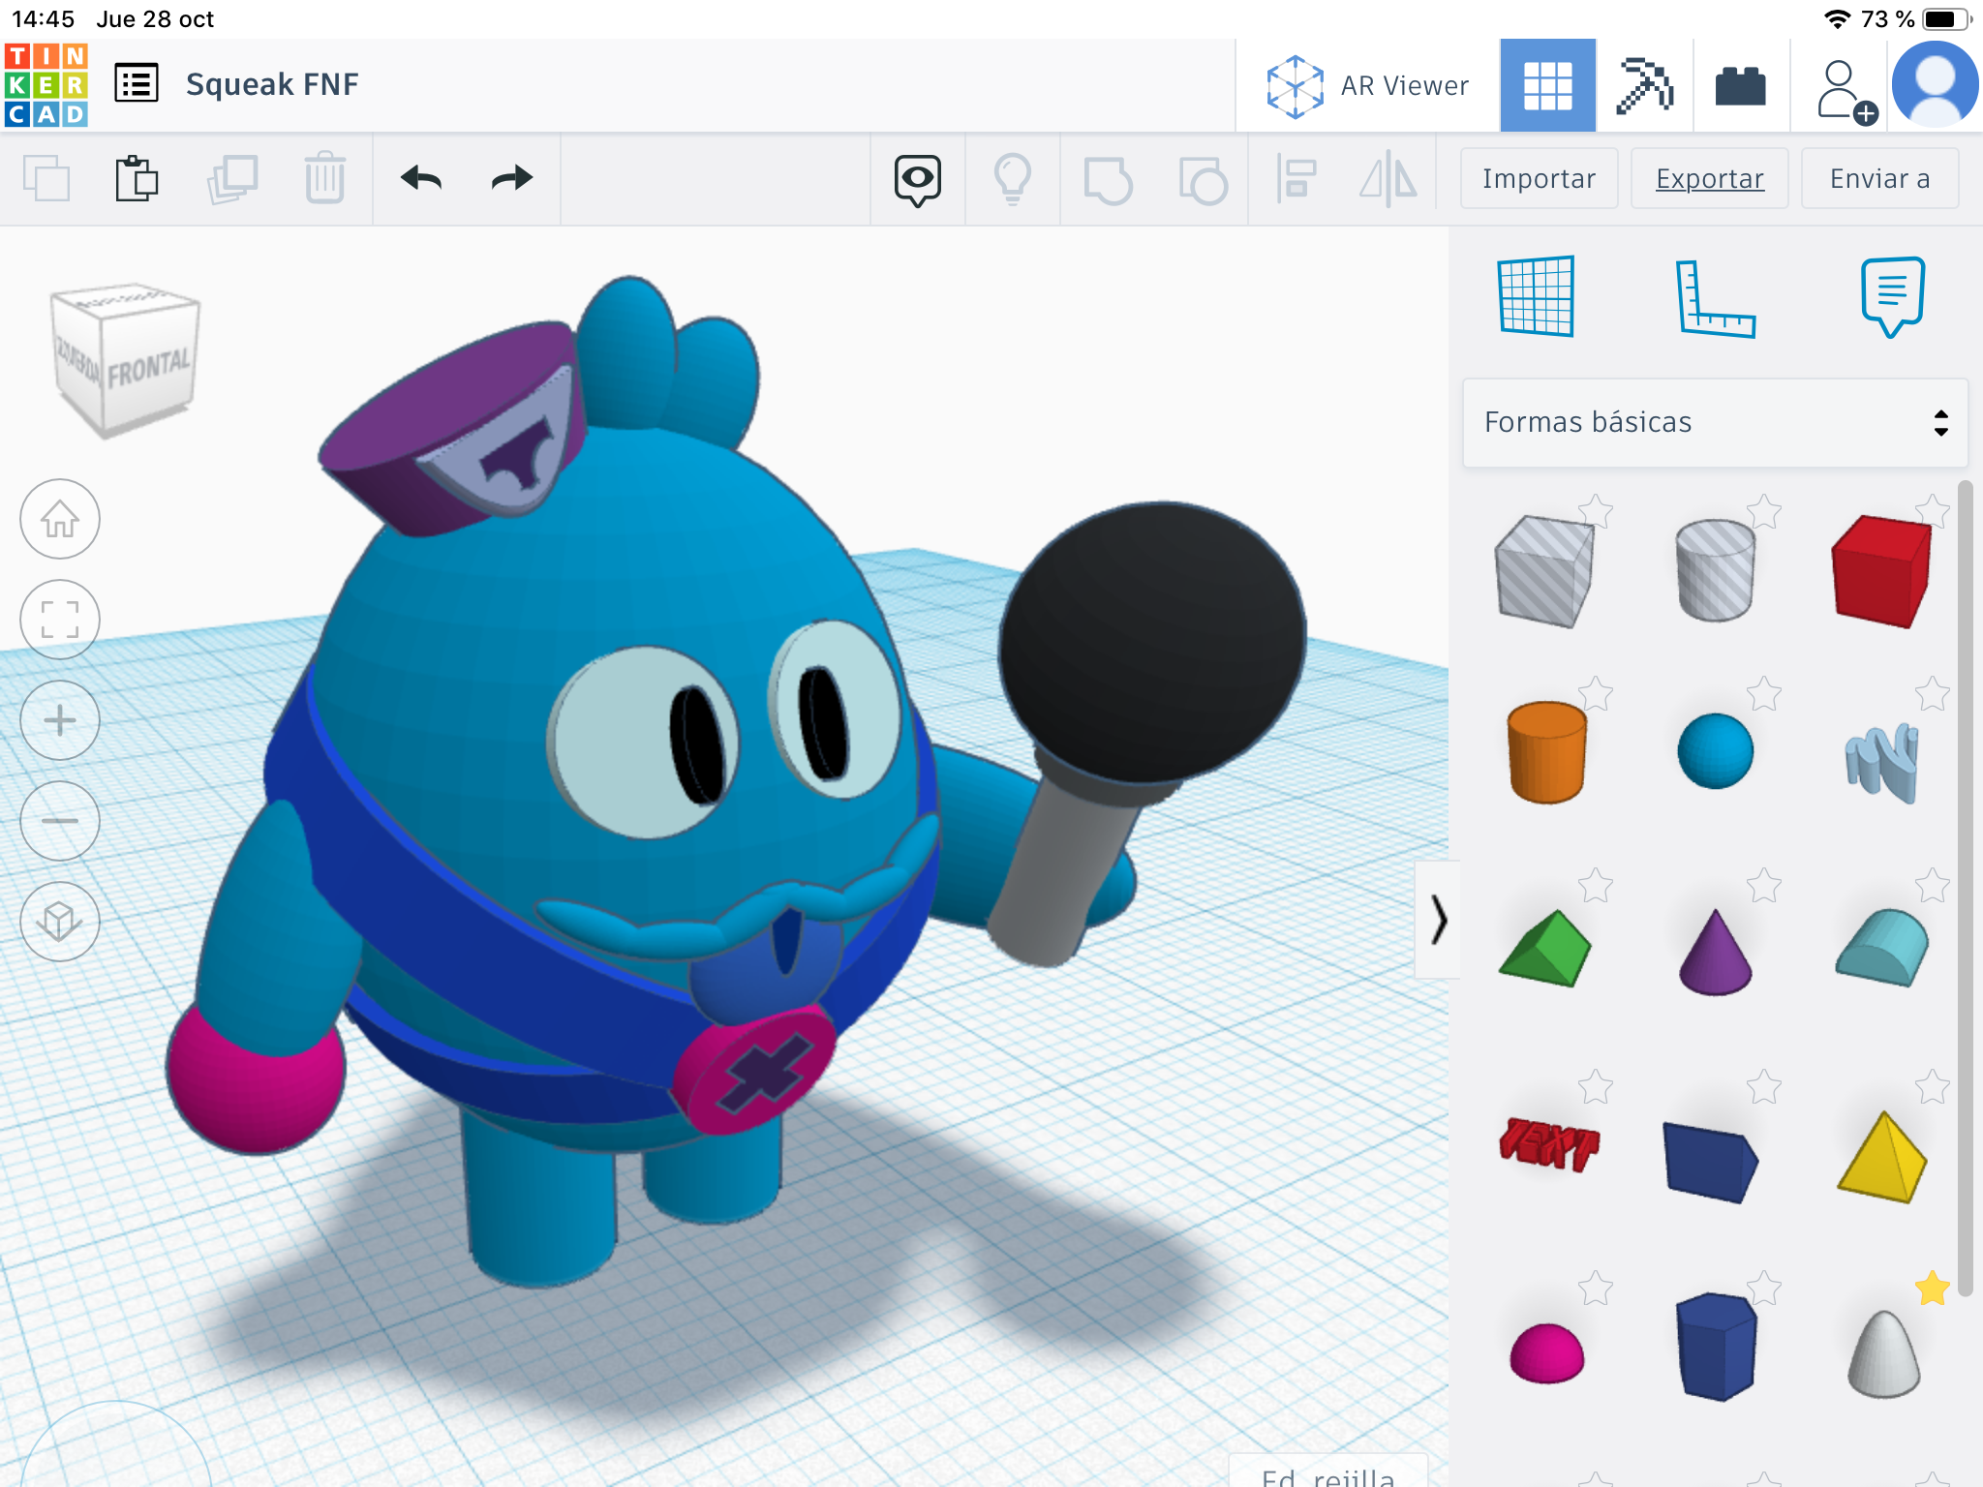
Task: Select the Ungroup tool
Action: [1204, 179]
